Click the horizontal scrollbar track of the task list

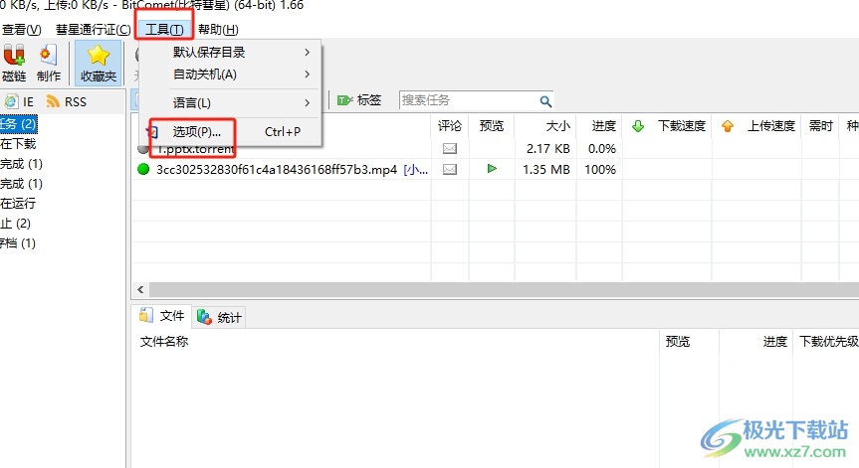click(504, 290)
